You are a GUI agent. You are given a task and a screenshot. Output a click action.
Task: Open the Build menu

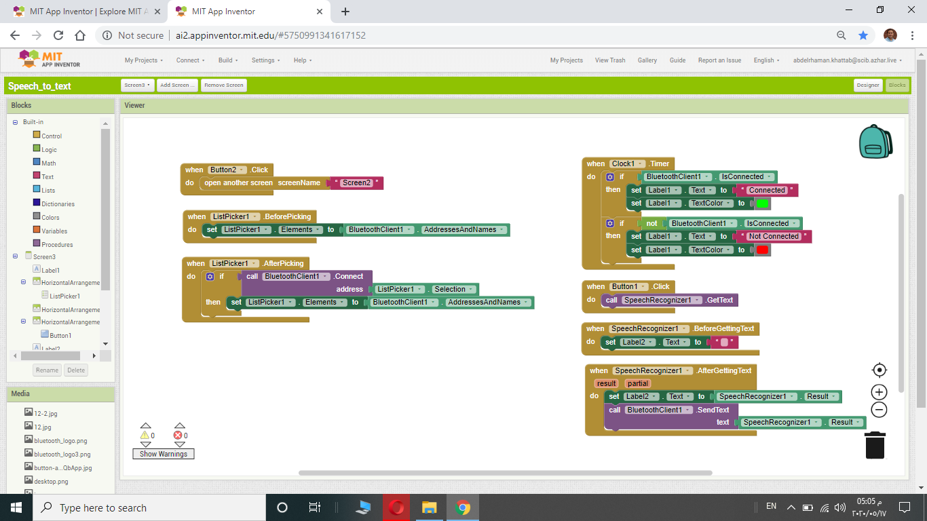point(228,60)
